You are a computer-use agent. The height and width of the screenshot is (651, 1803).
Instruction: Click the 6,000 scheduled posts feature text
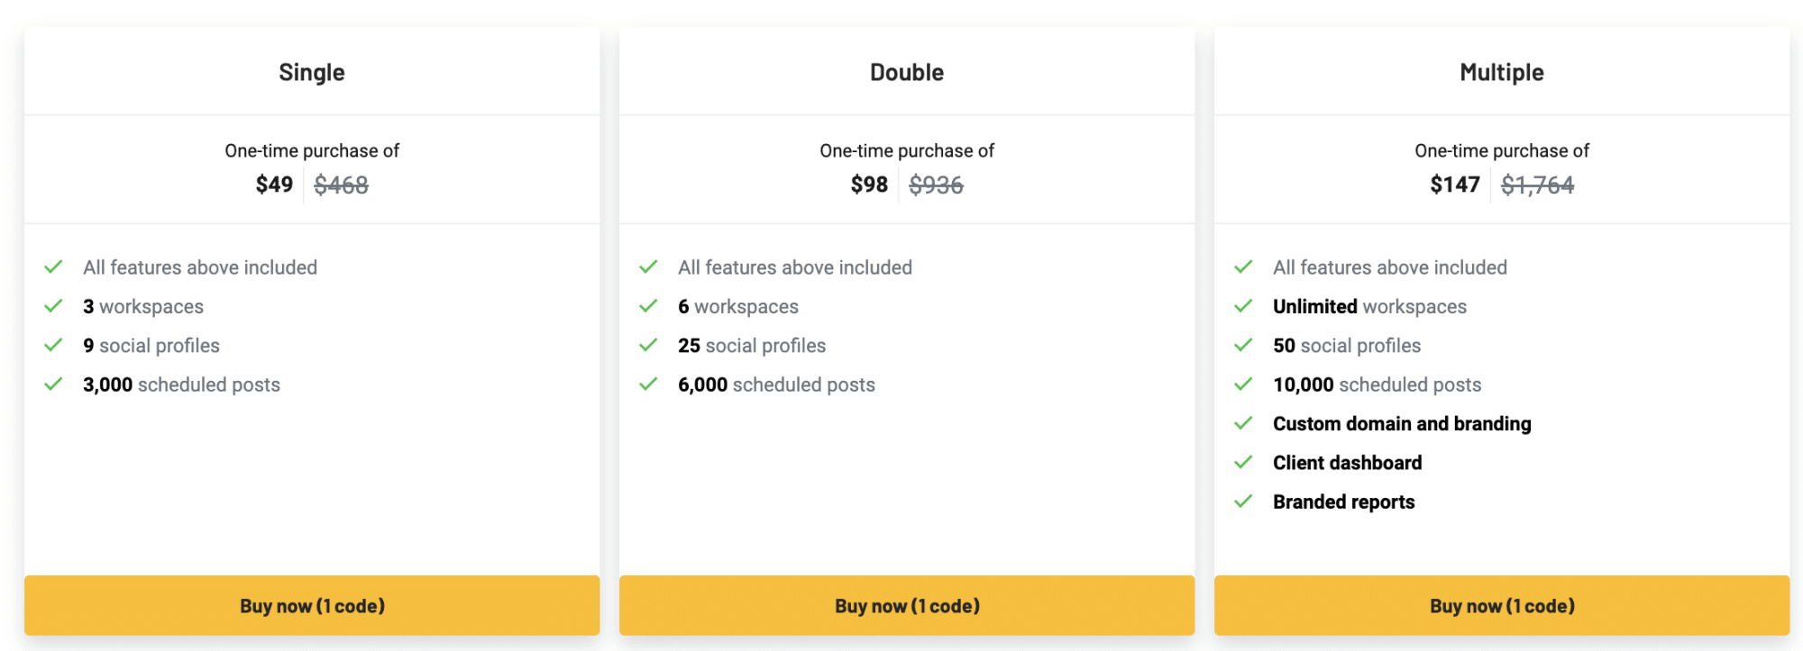pos(776,384)
